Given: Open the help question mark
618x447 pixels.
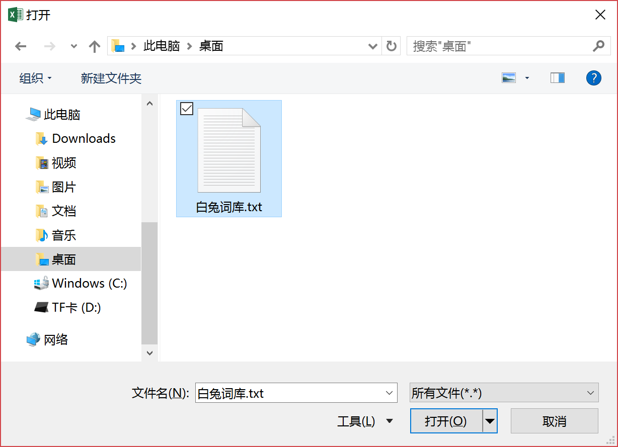Looking at the screenshot, I should 594,78.
